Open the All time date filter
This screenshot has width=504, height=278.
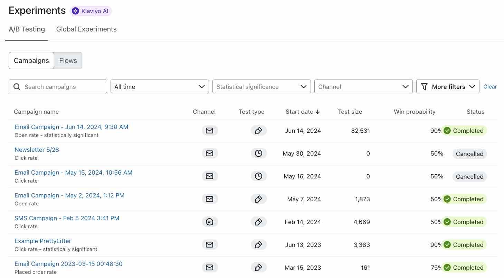[159, 86]
